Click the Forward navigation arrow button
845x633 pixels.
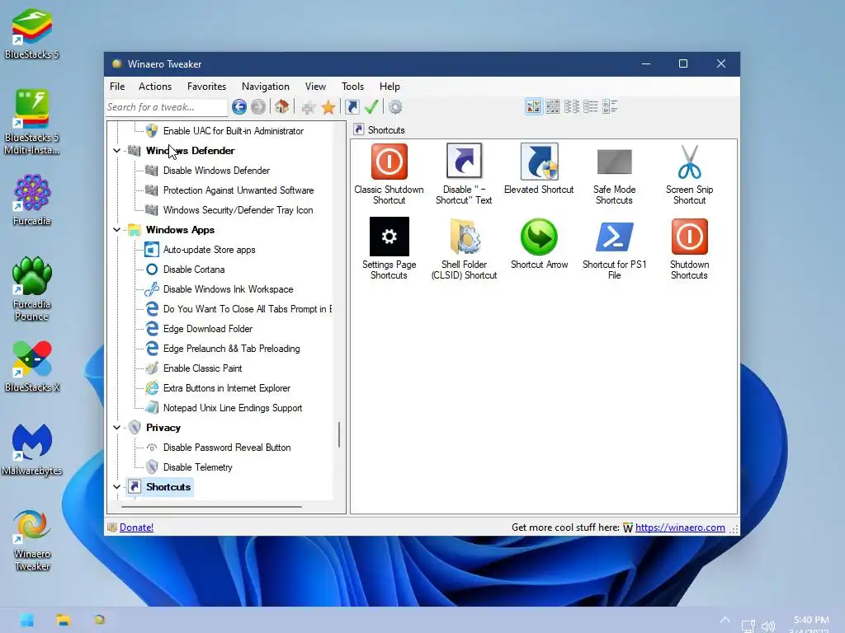[x=258, y=107]
